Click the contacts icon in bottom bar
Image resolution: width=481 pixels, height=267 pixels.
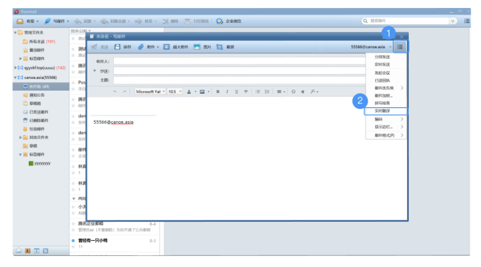[x=28, y=250]
